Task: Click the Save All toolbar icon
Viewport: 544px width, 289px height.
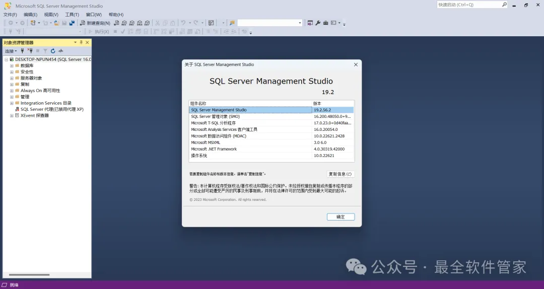Action: coord(72,23)
